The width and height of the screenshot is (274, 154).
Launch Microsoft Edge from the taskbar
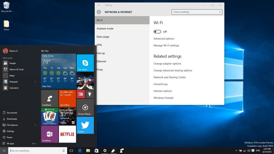(x=80, y=151)
